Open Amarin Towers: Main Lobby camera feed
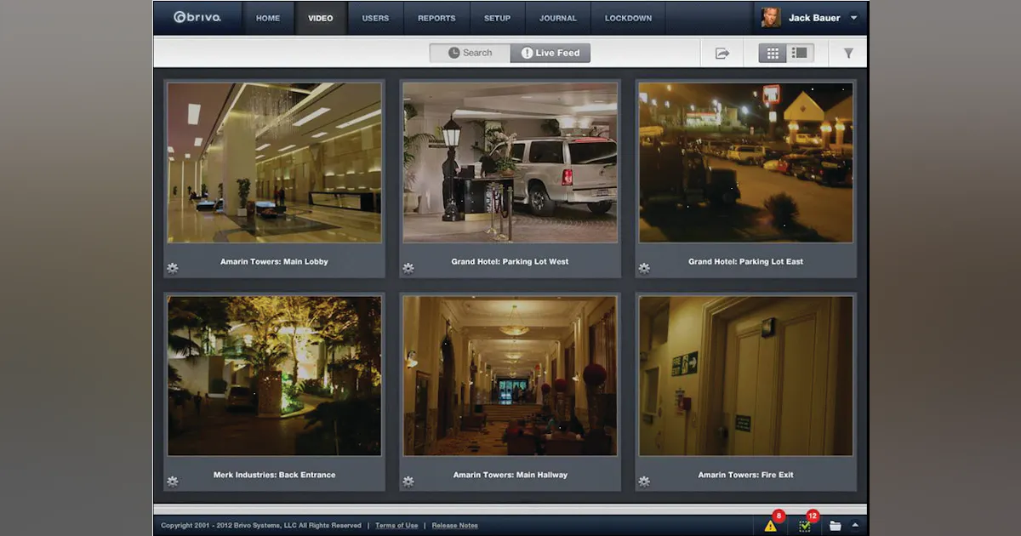 tap(274, 163)
